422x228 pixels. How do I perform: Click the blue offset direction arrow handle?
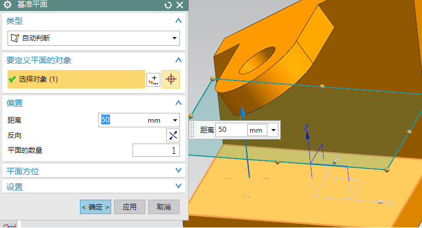[x=243, y=111]
